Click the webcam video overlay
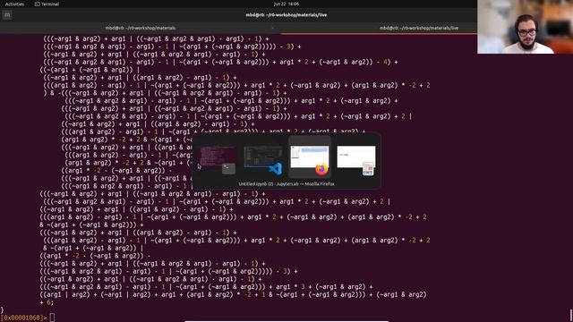Image resolution: width=573 pixels, height=322 pixels. (526, 27)
